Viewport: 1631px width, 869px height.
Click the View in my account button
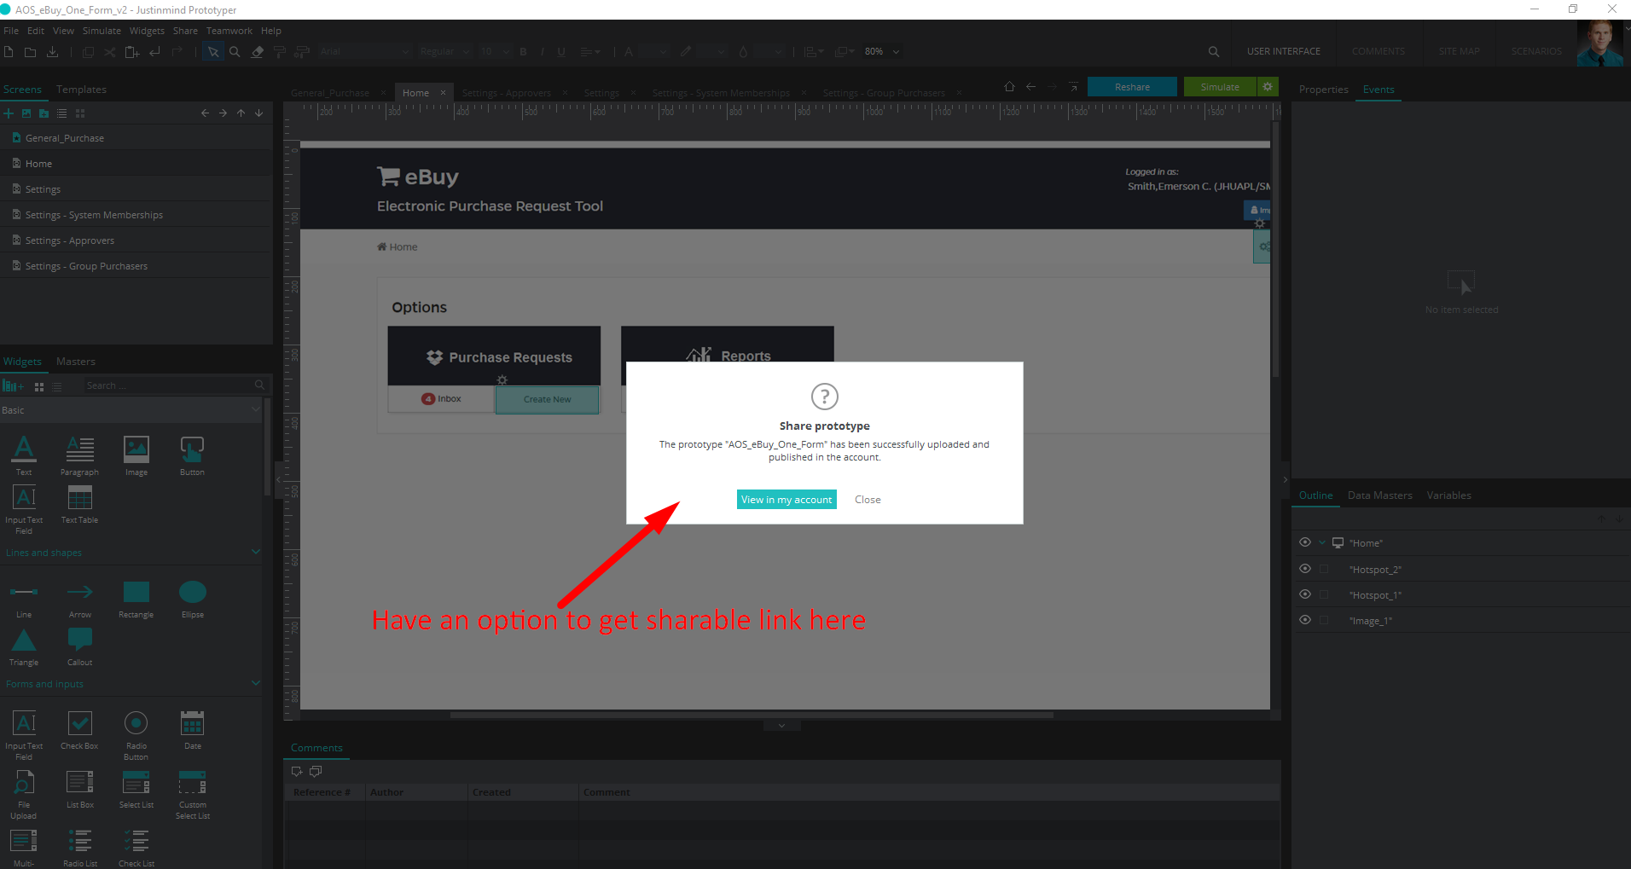786,500
